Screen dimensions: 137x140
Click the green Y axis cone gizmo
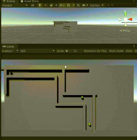(126, 15)
